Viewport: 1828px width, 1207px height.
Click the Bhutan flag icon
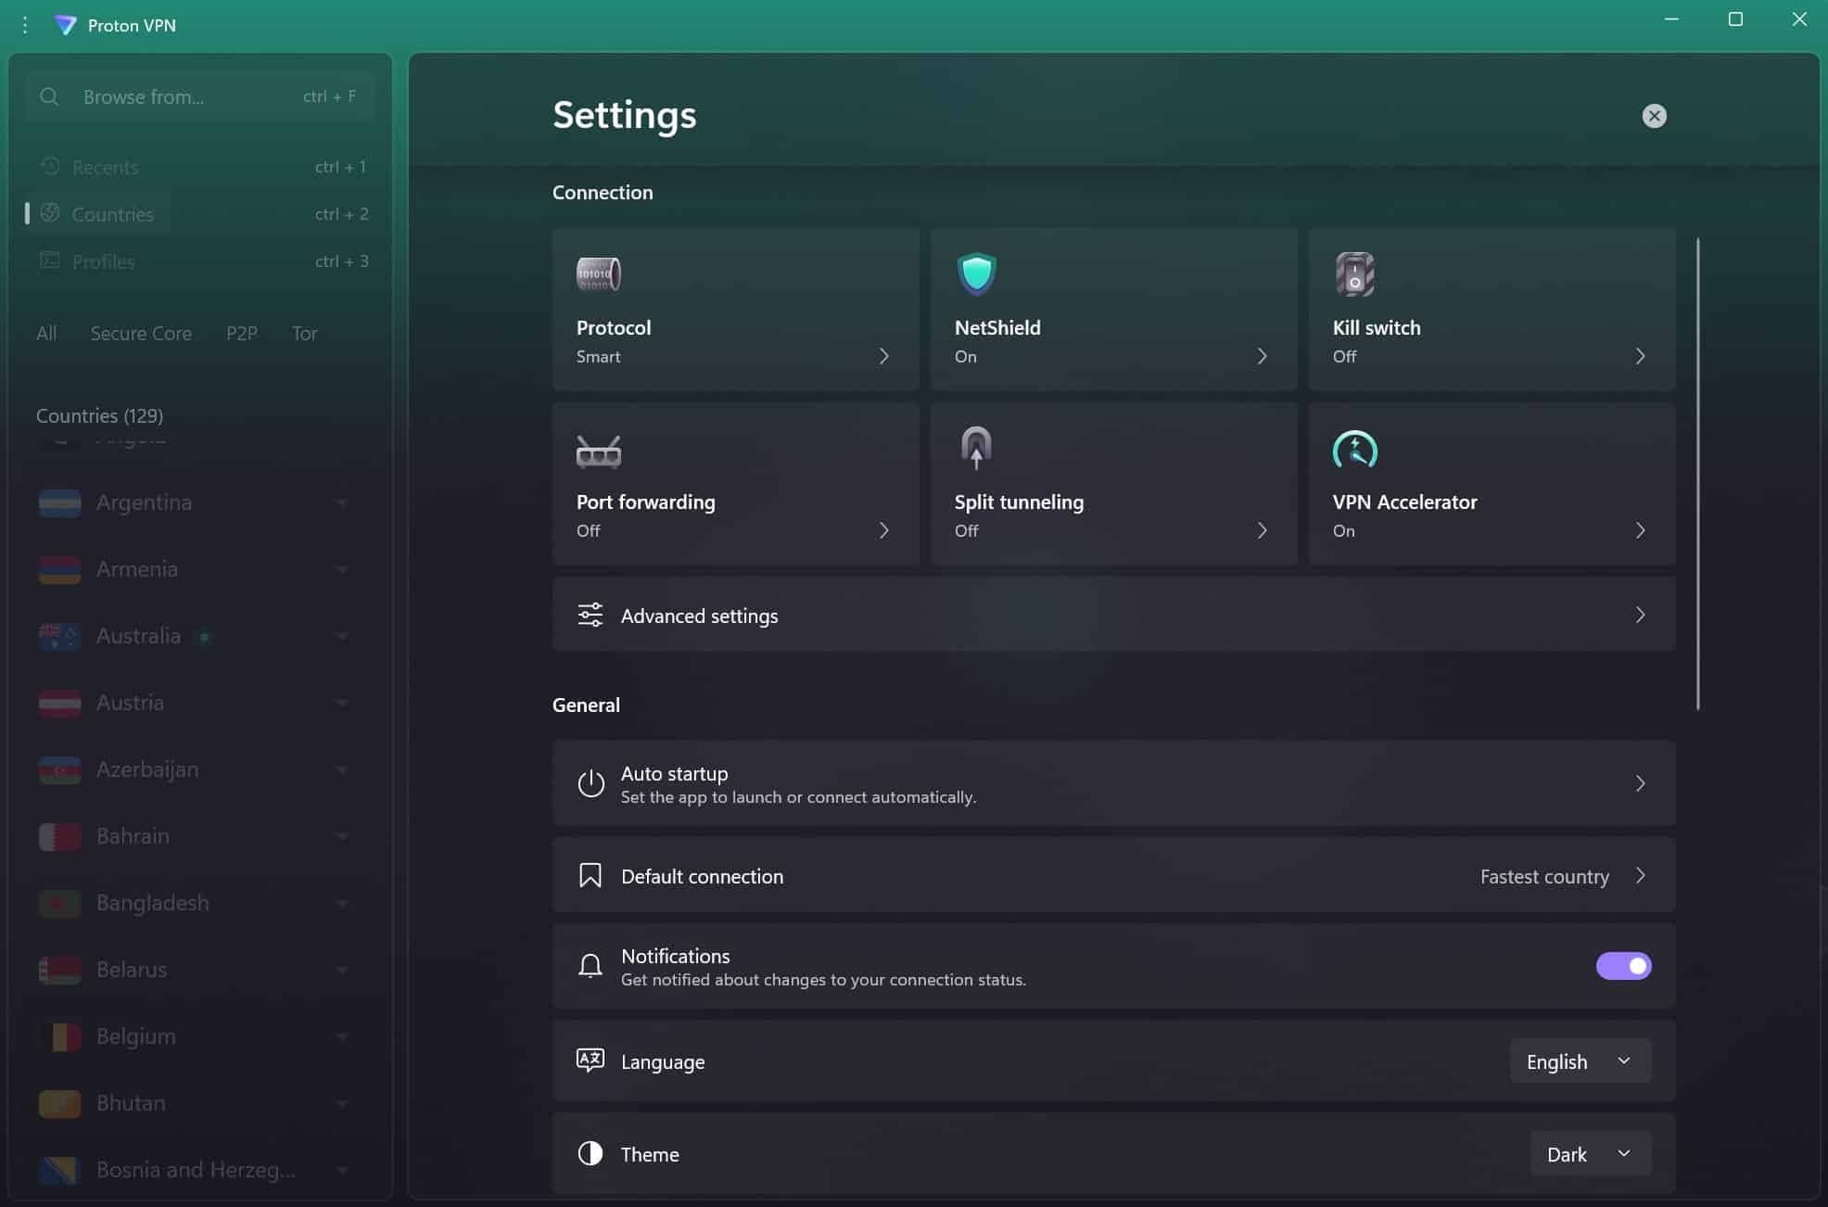coord(59,1103)
